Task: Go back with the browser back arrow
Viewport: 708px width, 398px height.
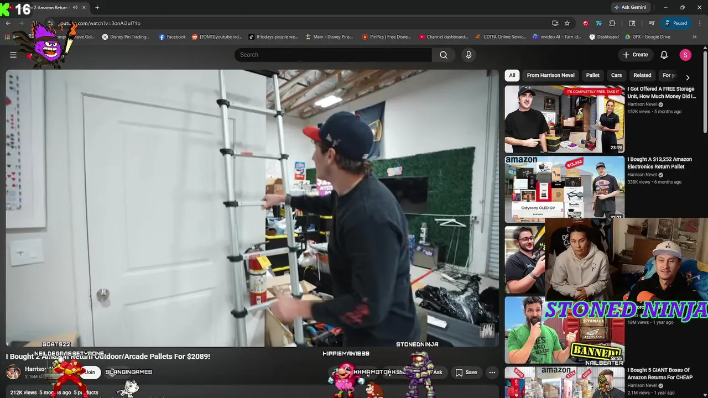Action: (8, 23)
